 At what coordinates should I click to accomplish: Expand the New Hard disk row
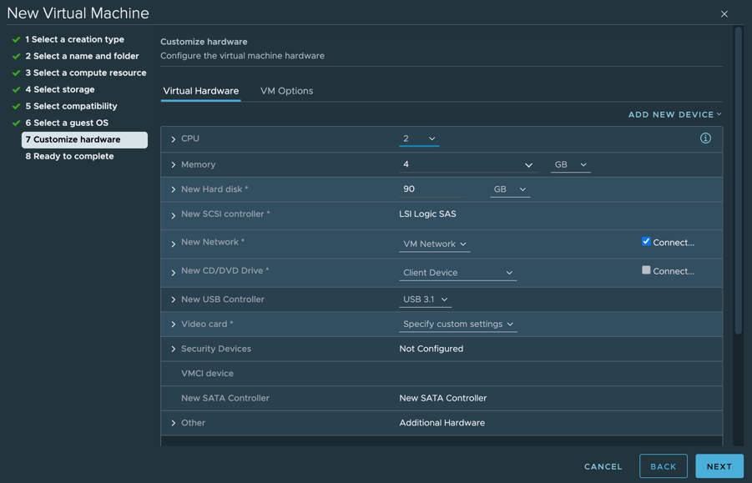point(172,189)
